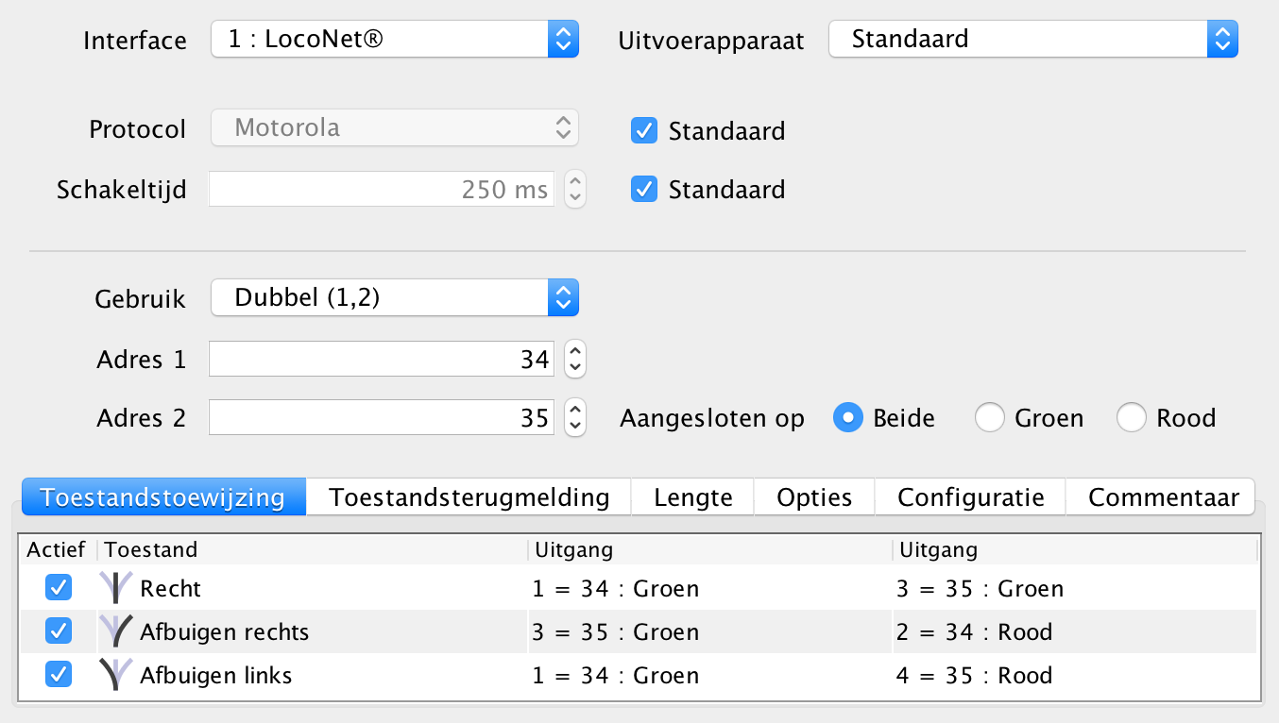This screenshot has width=1279, height=723.
Task: Select the Afbuigen rechts state name
Action: pos(225,632)
